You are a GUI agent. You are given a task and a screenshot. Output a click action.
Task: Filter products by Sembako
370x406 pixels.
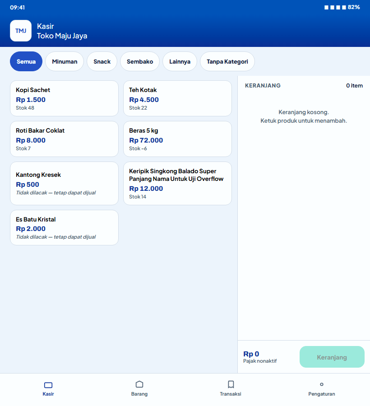tap(140, 61)
